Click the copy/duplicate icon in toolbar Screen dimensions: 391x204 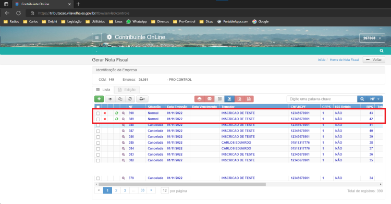(120, 99)
